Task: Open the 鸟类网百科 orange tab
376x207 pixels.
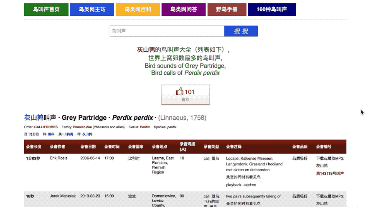Action: tap(138, 10)
